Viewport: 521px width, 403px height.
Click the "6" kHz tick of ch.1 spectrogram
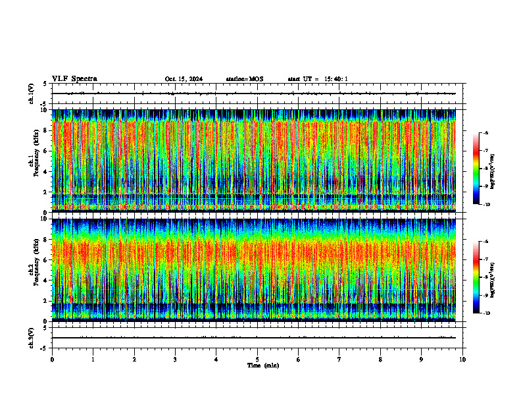coord(46,151)
